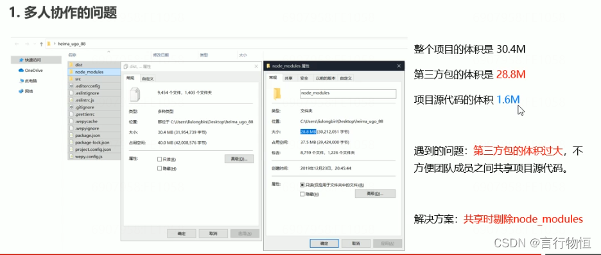Click blue 1.6M text in slide notes
Image resolution: width=601 pixels, height=255 pixels.
point(509,100)
